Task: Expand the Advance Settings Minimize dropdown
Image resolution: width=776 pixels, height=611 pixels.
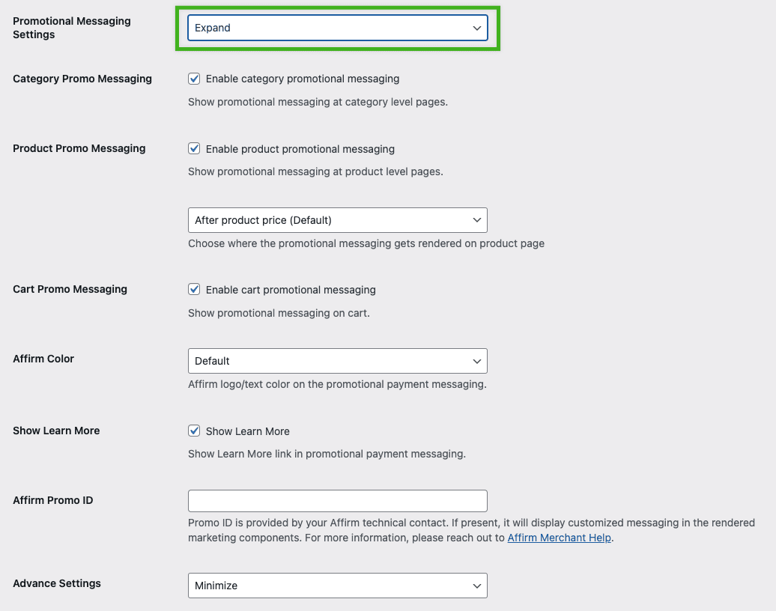Action: pos(337,585)
